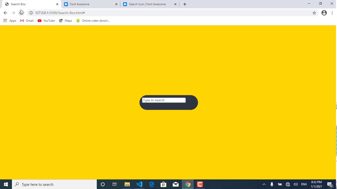The height and width of the screenshot is (189, 337).
Task: Open the Maps bookmark
Action: [x=66, y=21]
